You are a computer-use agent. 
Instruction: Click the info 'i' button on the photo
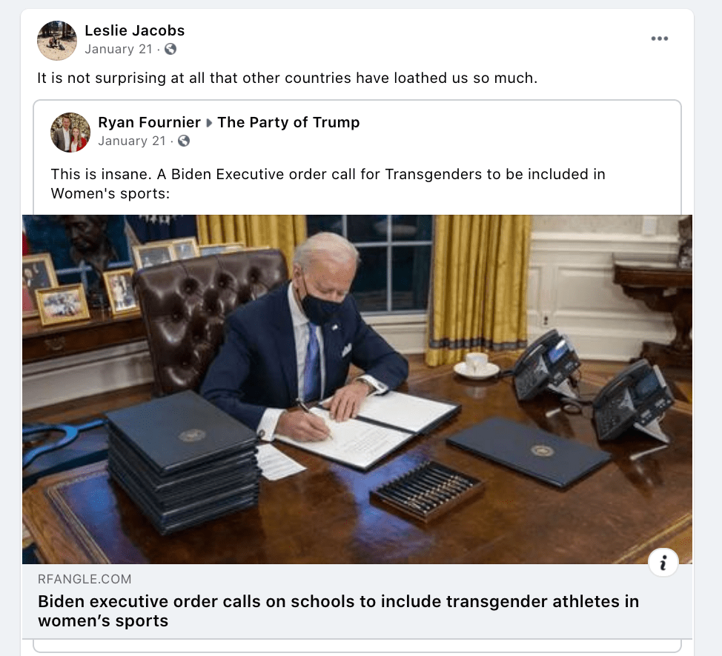663,562
